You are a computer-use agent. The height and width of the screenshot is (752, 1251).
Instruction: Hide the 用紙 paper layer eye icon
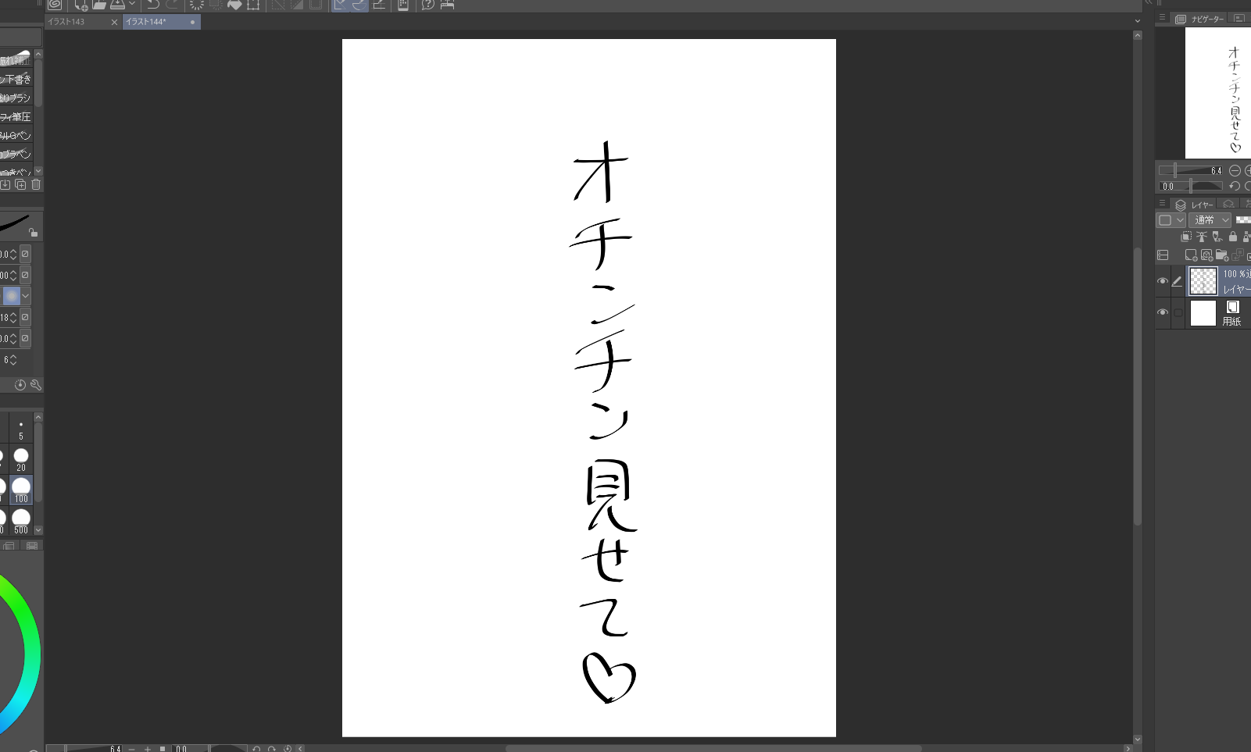coord(1163,312)
